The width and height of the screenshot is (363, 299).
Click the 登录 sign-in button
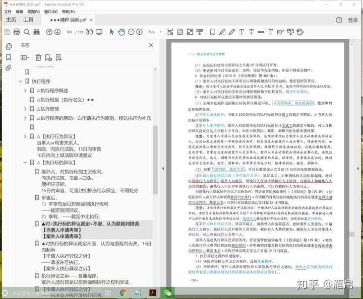[x=353, y=20]
